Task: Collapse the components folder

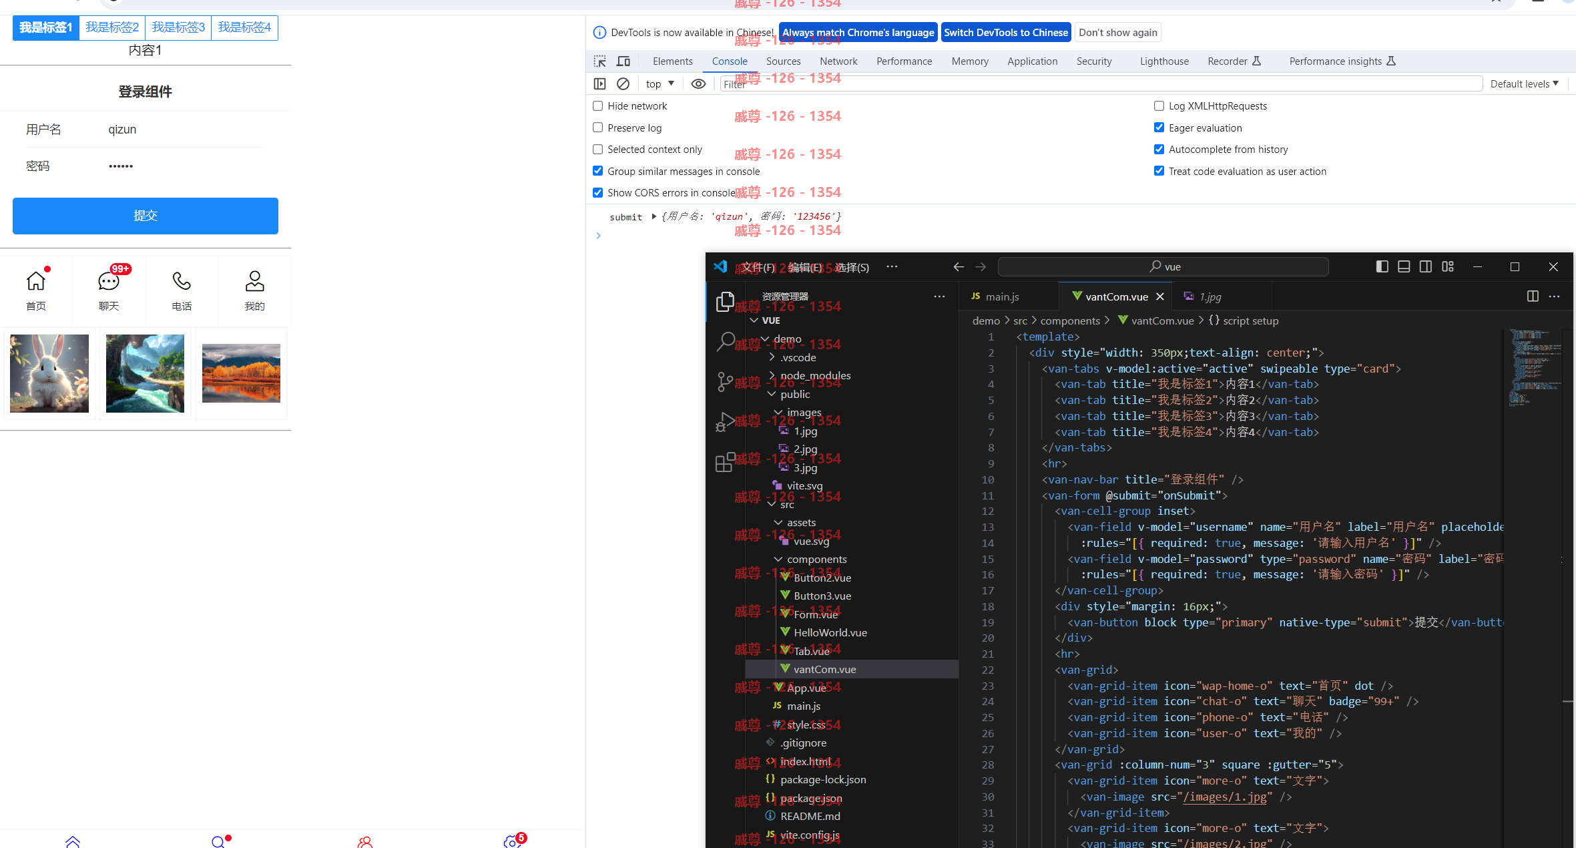Action: pyautogui.click(x=778, y=559)
